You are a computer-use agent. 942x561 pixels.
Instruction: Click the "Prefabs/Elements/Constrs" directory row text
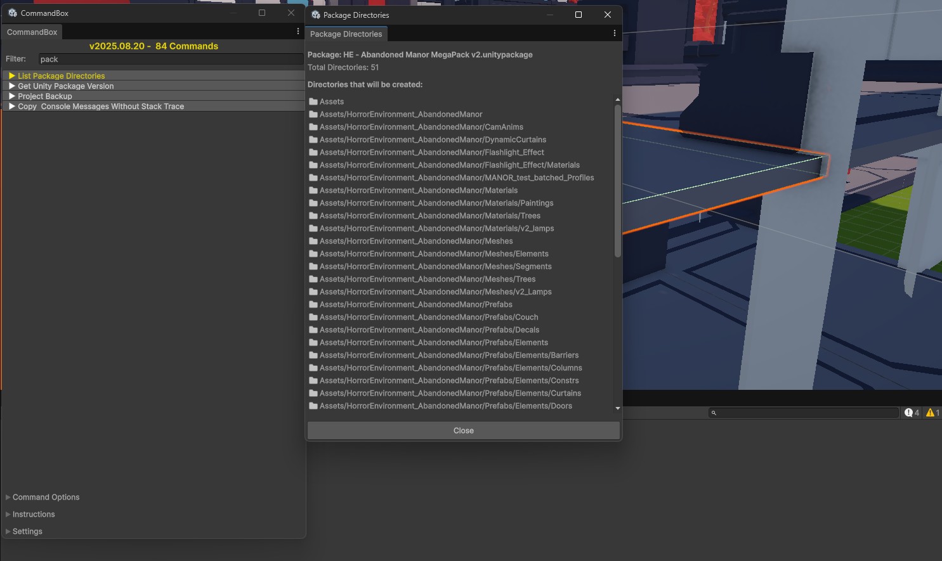(x=449, y=380)
